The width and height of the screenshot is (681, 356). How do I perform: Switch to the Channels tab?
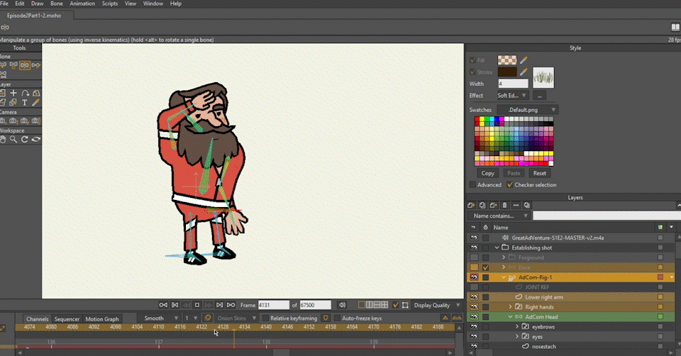click(37, 318)
